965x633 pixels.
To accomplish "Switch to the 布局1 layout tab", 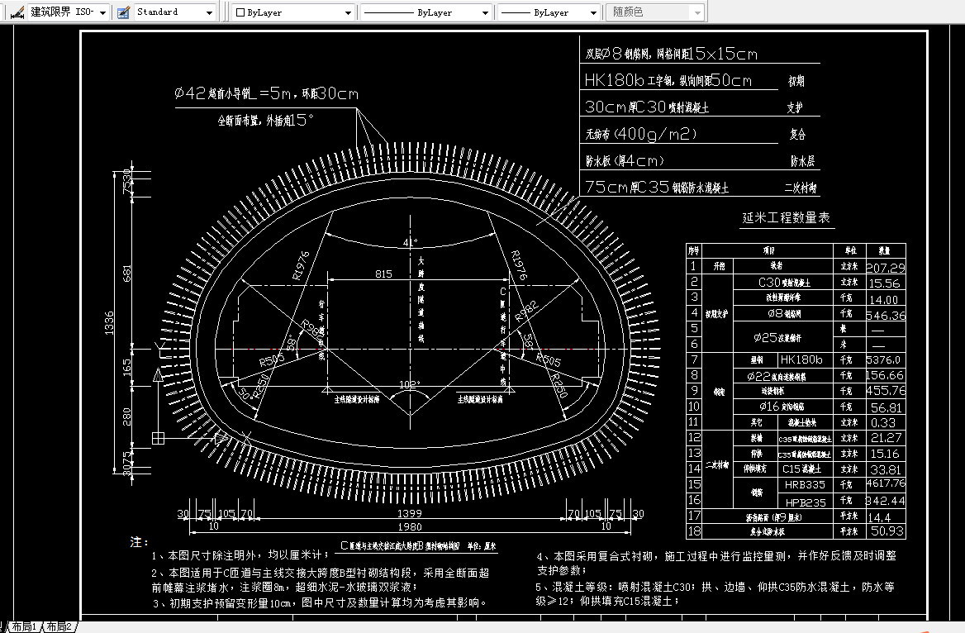I will point(25,627).
